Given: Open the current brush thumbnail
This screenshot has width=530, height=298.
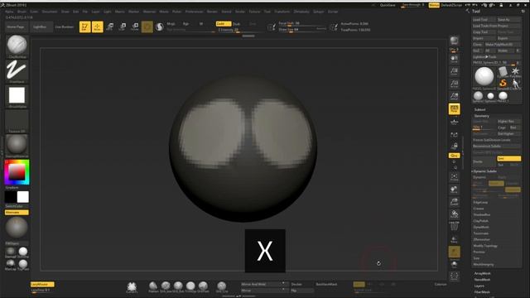Looking at the screenshot, I should tap(17, 46).
